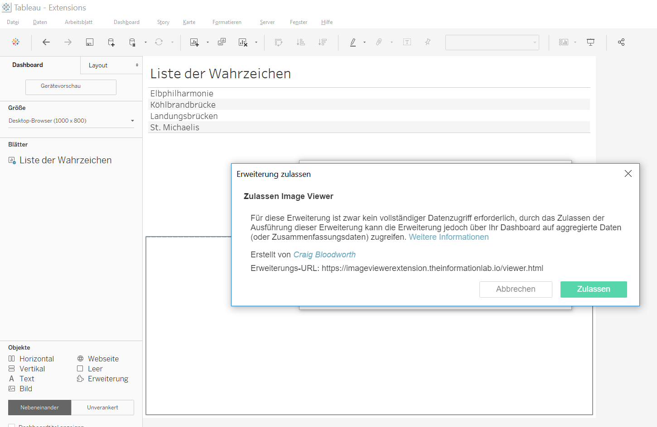Add a new data source icon
Screen dimensions: 657x427
coord(111,42)
